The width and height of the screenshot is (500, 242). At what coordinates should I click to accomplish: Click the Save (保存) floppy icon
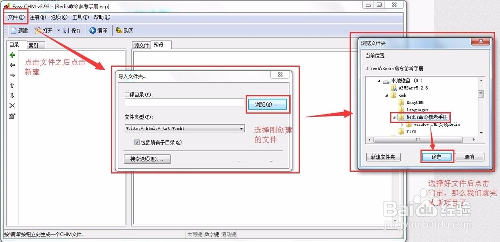(66, 30)
